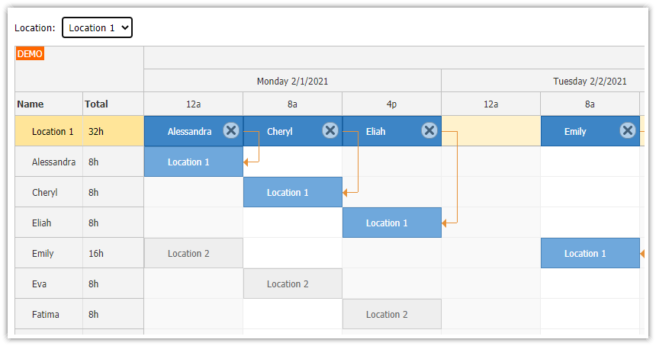This screenshot has height=346, width=656.
Task: Remove Alessandra's shift with the X icon
Action: point(231,130)
